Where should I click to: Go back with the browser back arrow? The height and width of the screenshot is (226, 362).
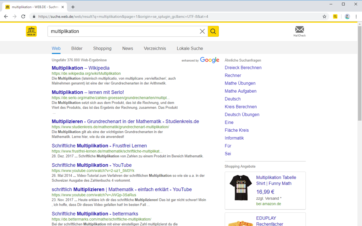(6, 16)
